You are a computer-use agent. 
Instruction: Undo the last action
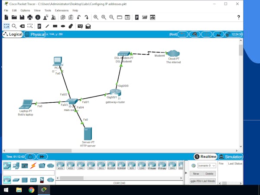tap(79, 17)
